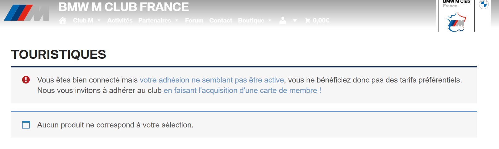Viewport: 499px width, 149px height.
Task: Click the BMW M stripes logo
Action: tap(27, 13)
